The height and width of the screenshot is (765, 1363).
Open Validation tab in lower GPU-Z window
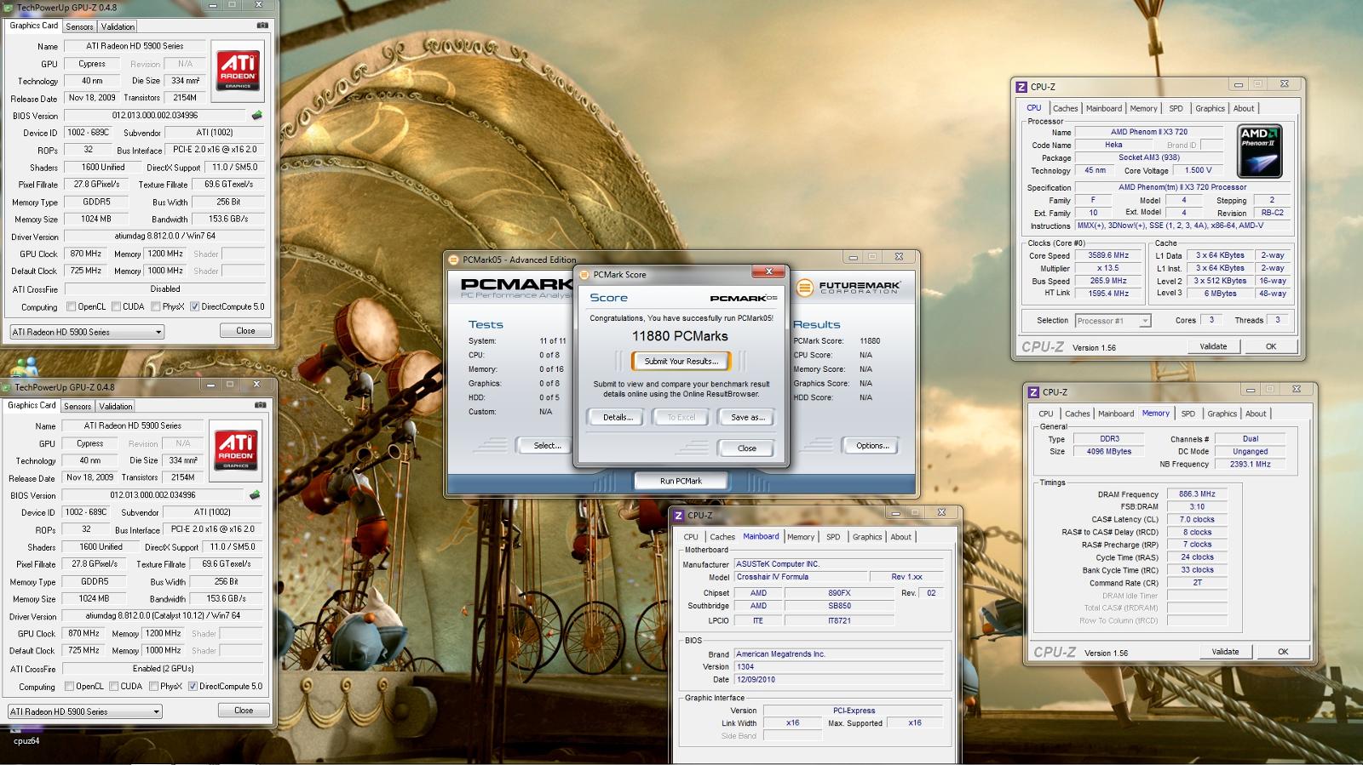coord(116,406)
